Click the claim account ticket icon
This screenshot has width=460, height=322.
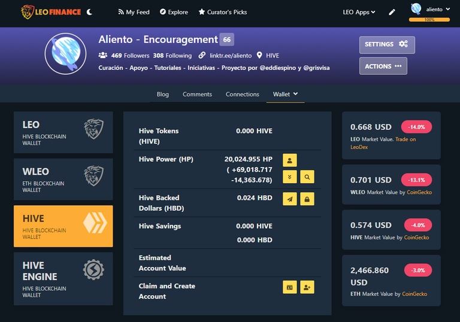(290, 287)
